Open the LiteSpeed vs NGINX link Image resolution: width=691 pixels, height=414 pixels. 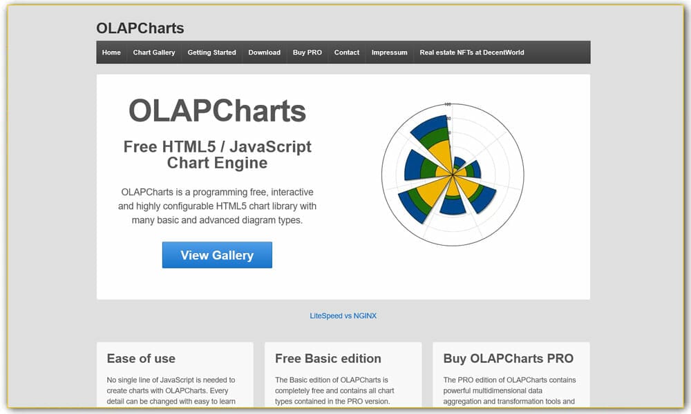(x=343, y=315)
